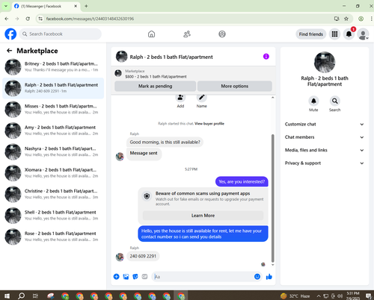Click the weather widget in taskbar
This screenshot has height=300, width=374.
tap(295, 296)
